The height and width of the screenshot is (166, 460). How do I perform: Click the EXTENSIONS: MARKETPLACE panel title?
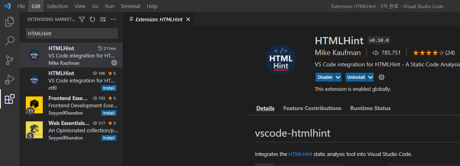pyautogui.click(x=51, y=19)
